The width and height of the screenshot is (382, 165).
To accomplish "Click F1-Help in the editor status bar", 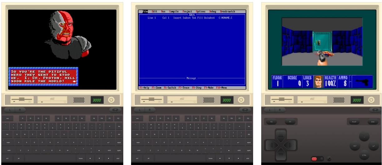I will click(144, 88).
